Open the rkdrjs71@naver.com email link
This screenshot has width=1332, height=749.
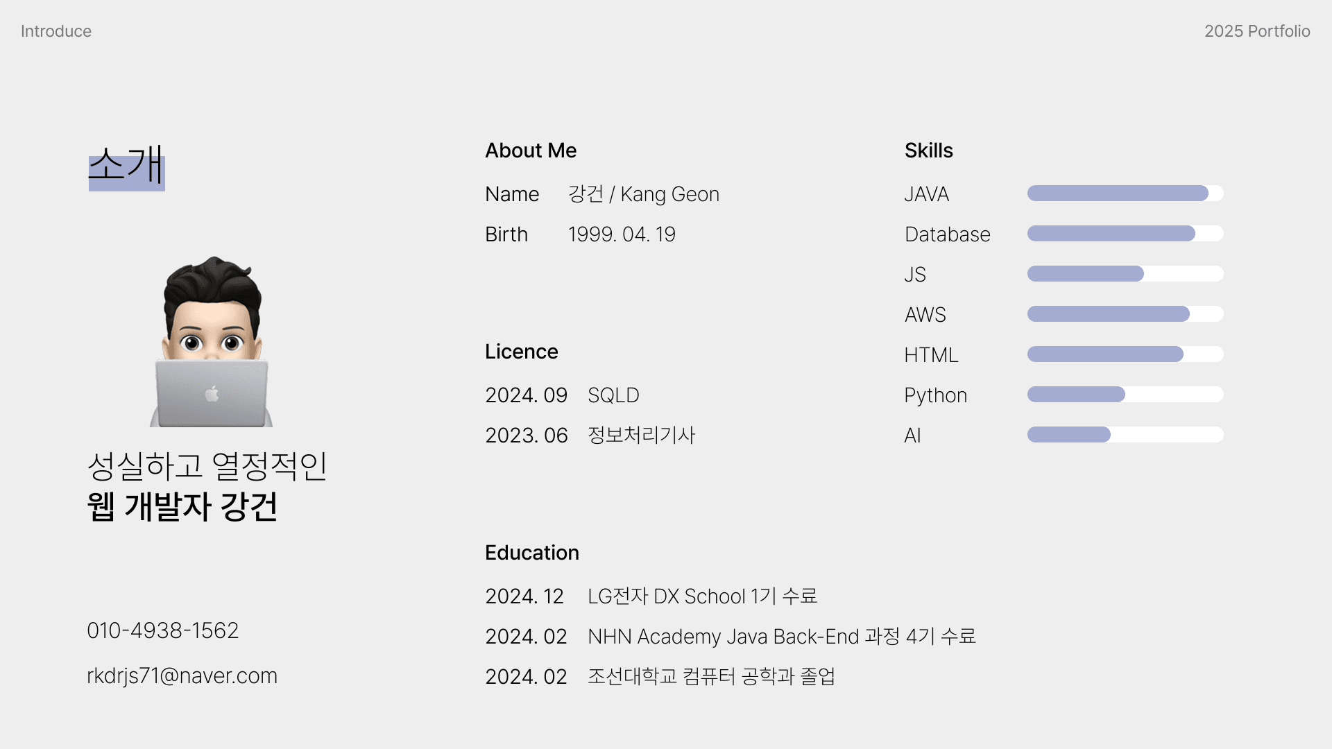click(x=182, y=675)
